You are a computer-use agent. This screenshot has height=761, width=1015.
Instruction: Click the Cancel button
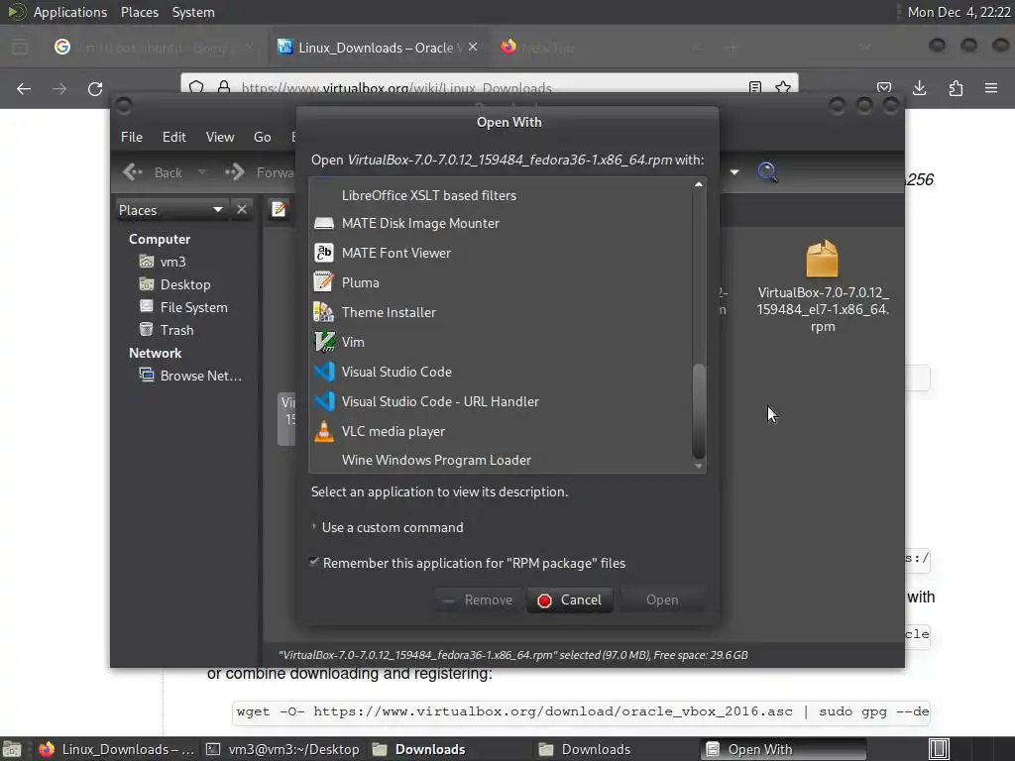(x=570, y=600)
